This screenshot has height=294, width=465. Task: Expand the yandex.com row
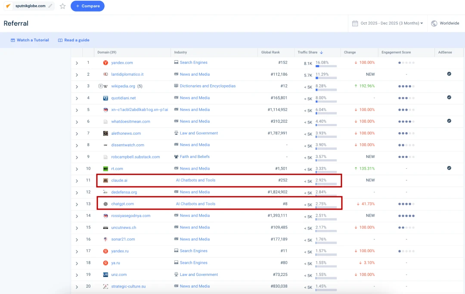pyautogui.click(x=77, y=63)
